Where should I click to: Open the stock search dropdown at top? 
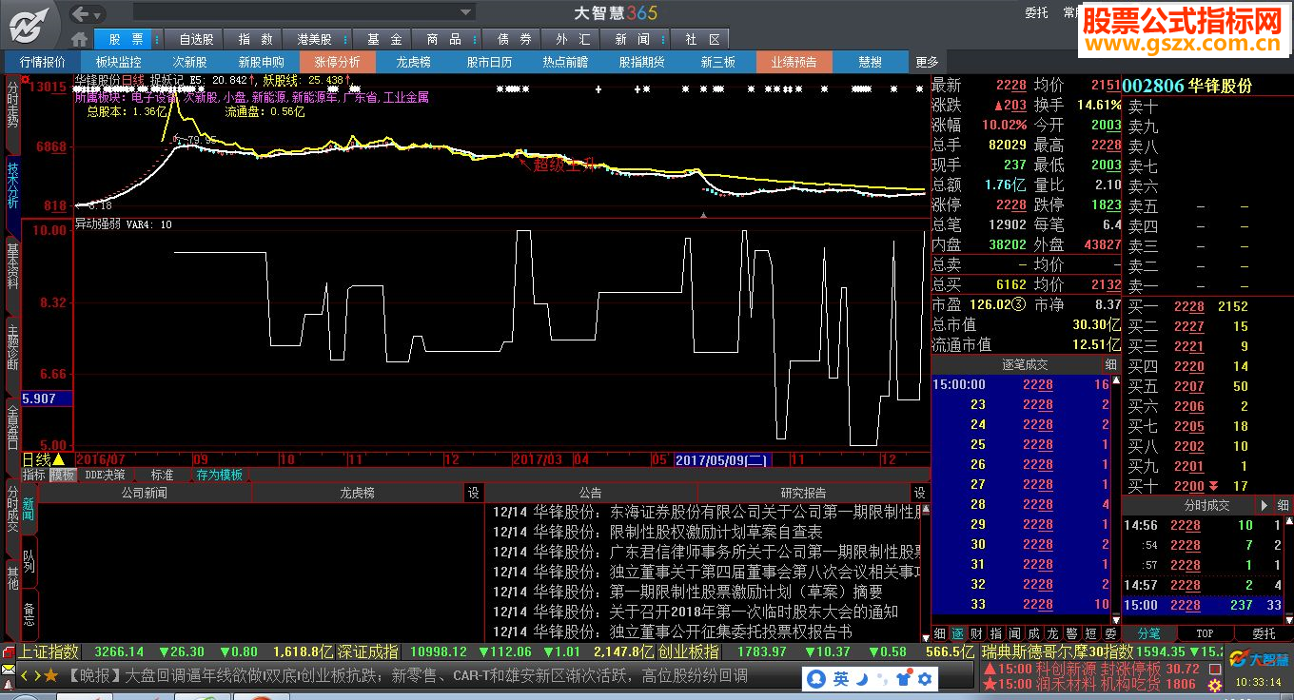466,13
